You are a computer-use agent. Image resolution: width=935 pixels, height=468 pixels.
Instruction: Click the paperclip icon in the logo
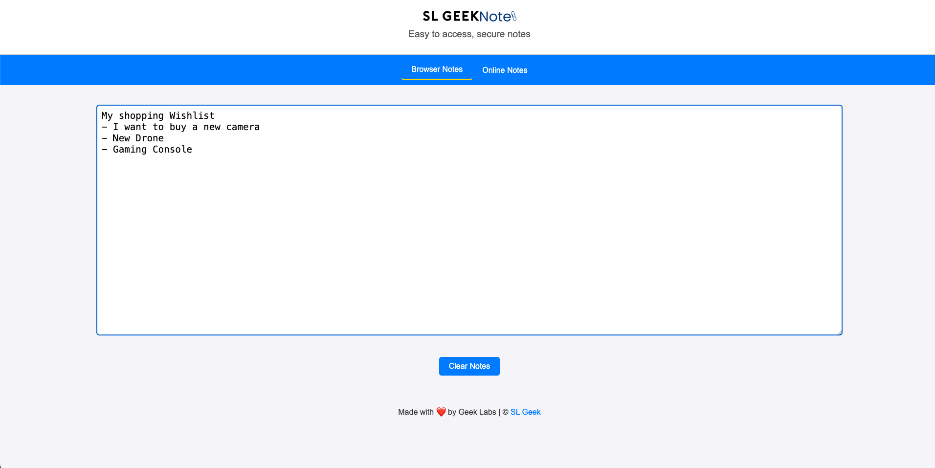514,17
